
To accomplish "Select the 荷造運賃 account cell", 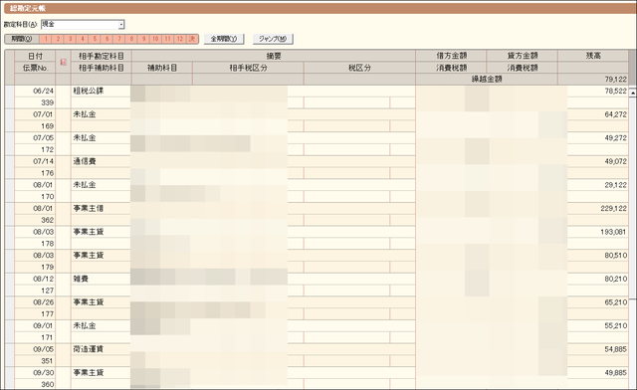I will [x=101, y=349].
